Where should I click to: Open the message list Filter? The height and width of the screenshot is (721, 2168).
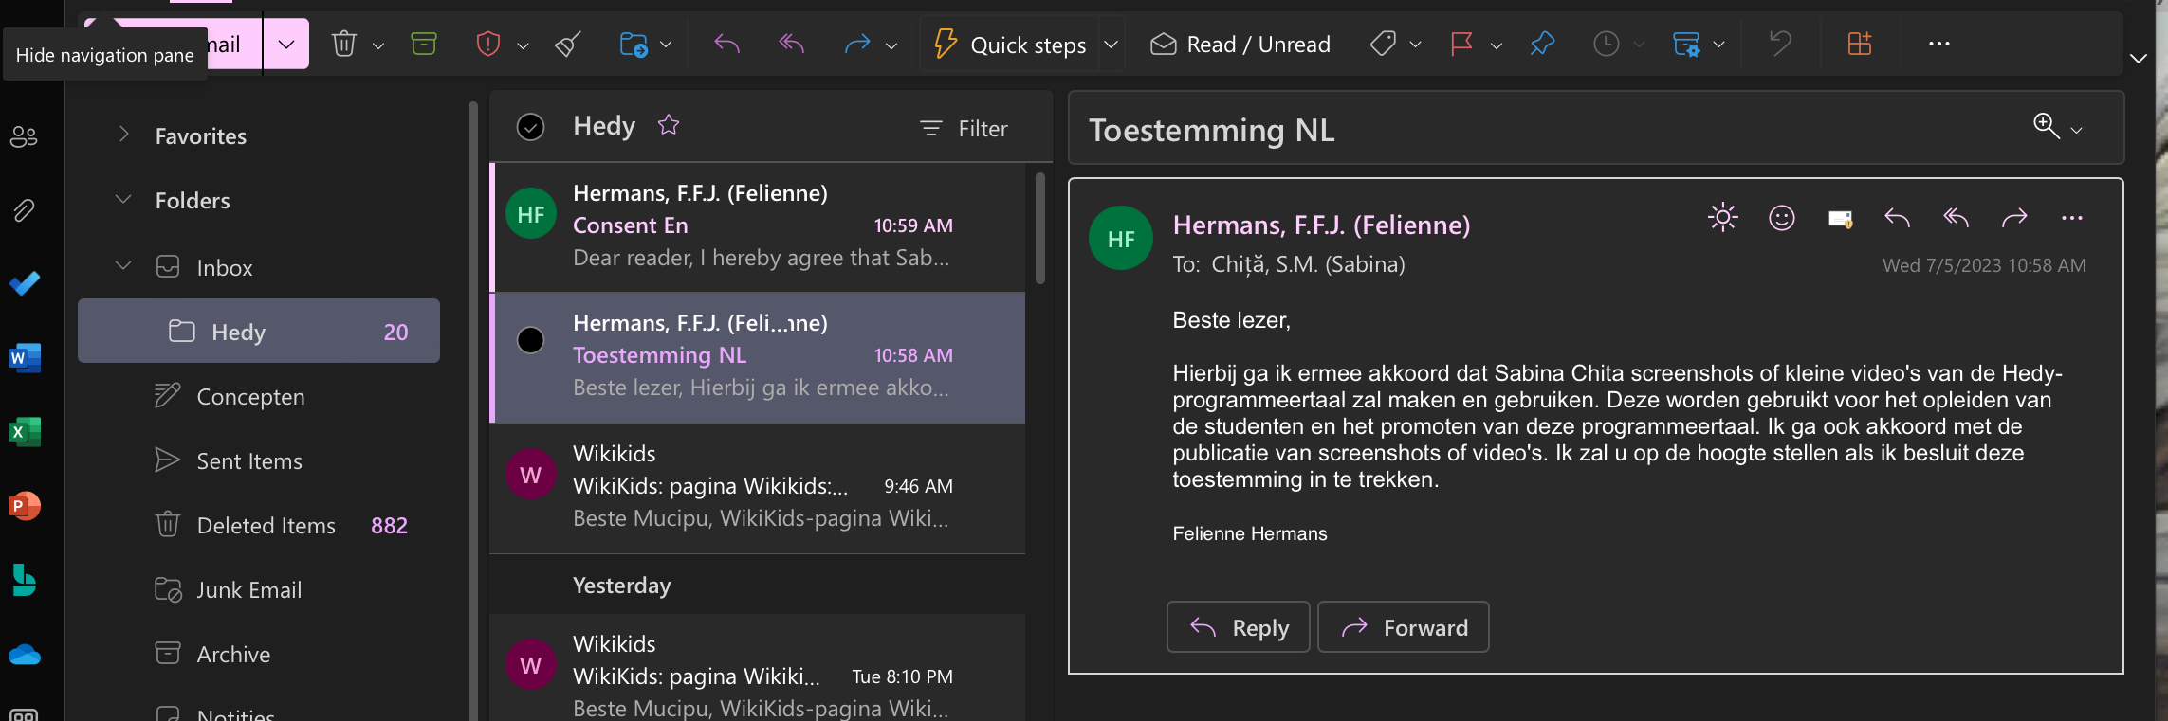965,128
